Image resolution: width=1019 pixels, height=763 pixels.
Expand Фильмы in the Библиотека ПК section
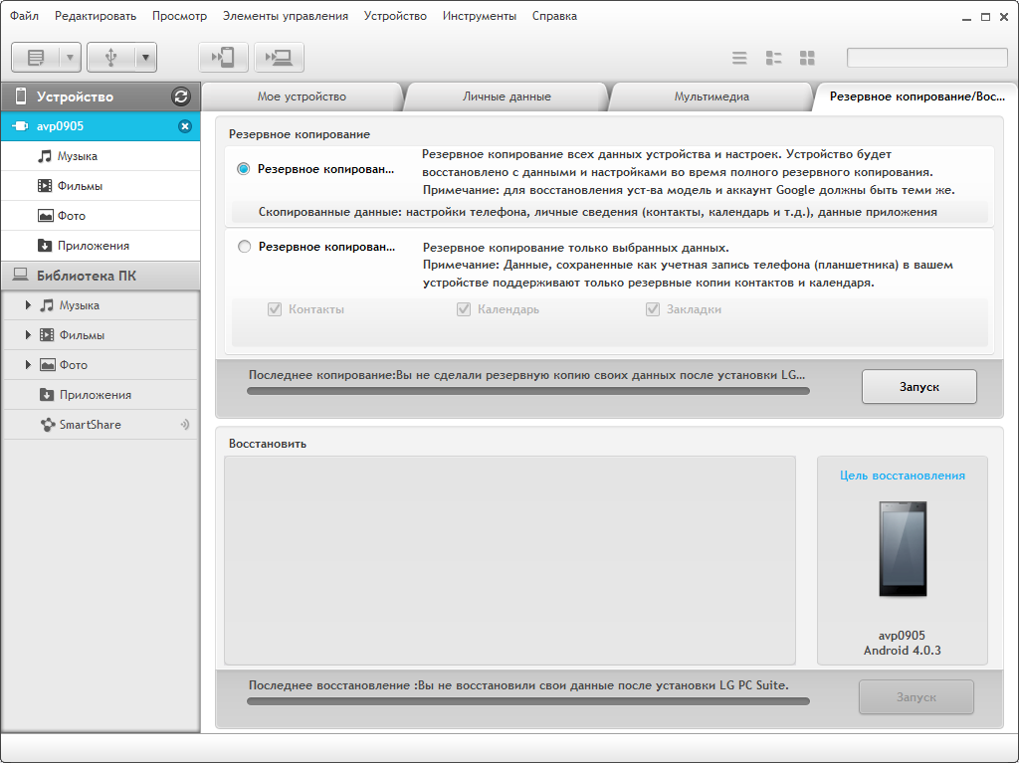[29, 335]
